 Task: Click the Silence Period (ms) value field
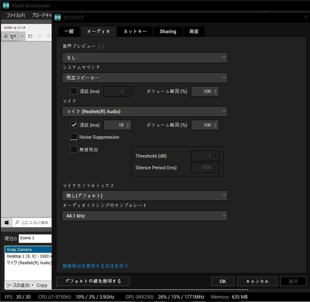pyautogui.click(x=205, y=168)
